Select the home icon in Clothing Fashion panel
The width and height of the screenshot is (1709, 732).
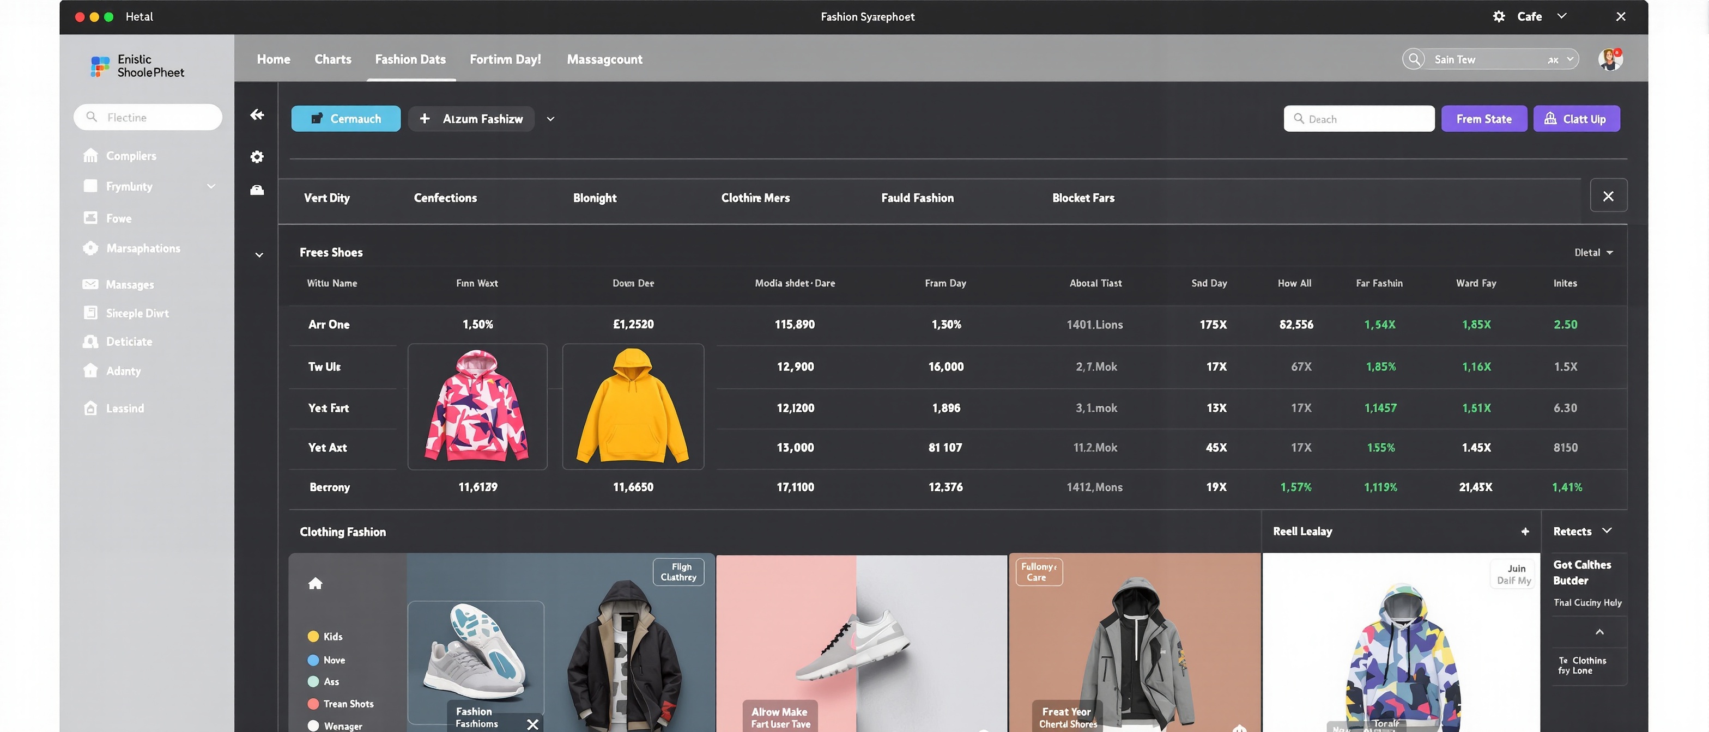point(316,583)
